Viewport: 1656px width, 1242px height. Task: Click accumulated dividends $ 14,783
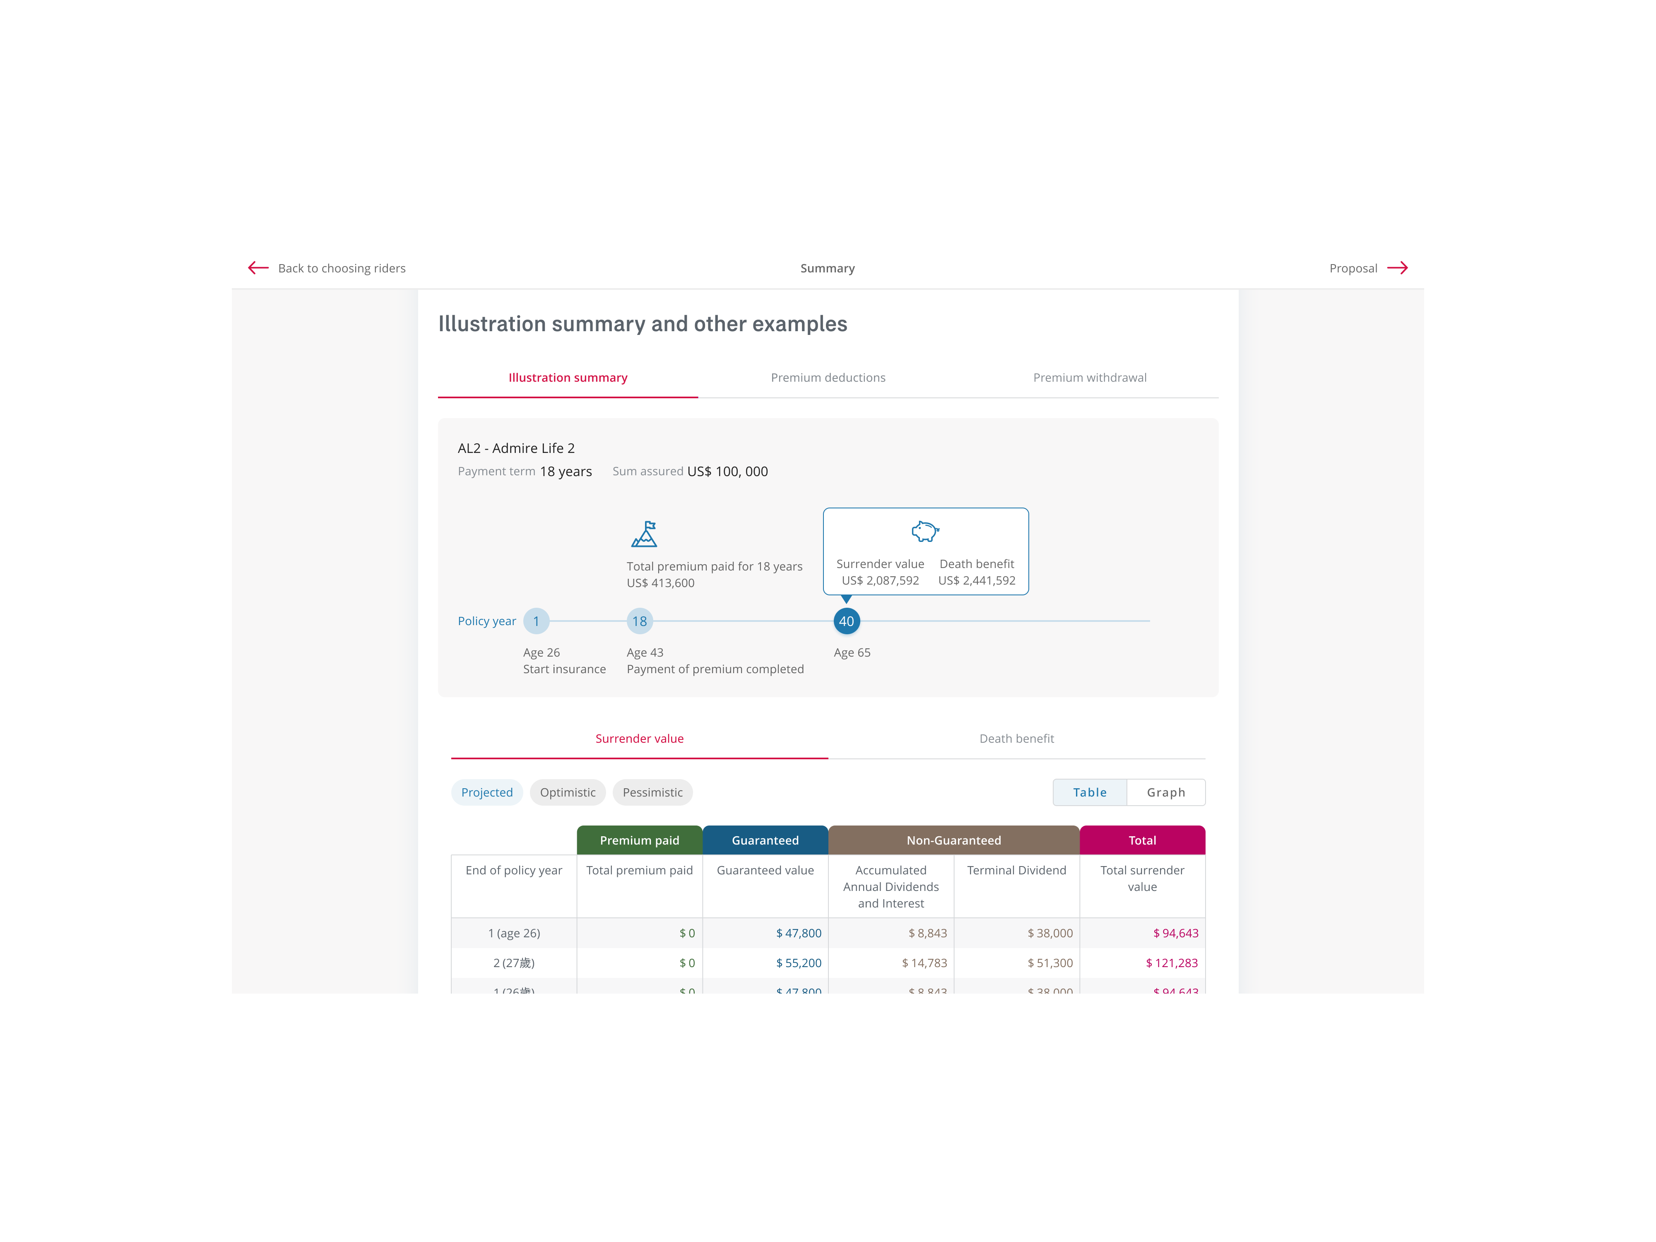[x=924, y=963]
